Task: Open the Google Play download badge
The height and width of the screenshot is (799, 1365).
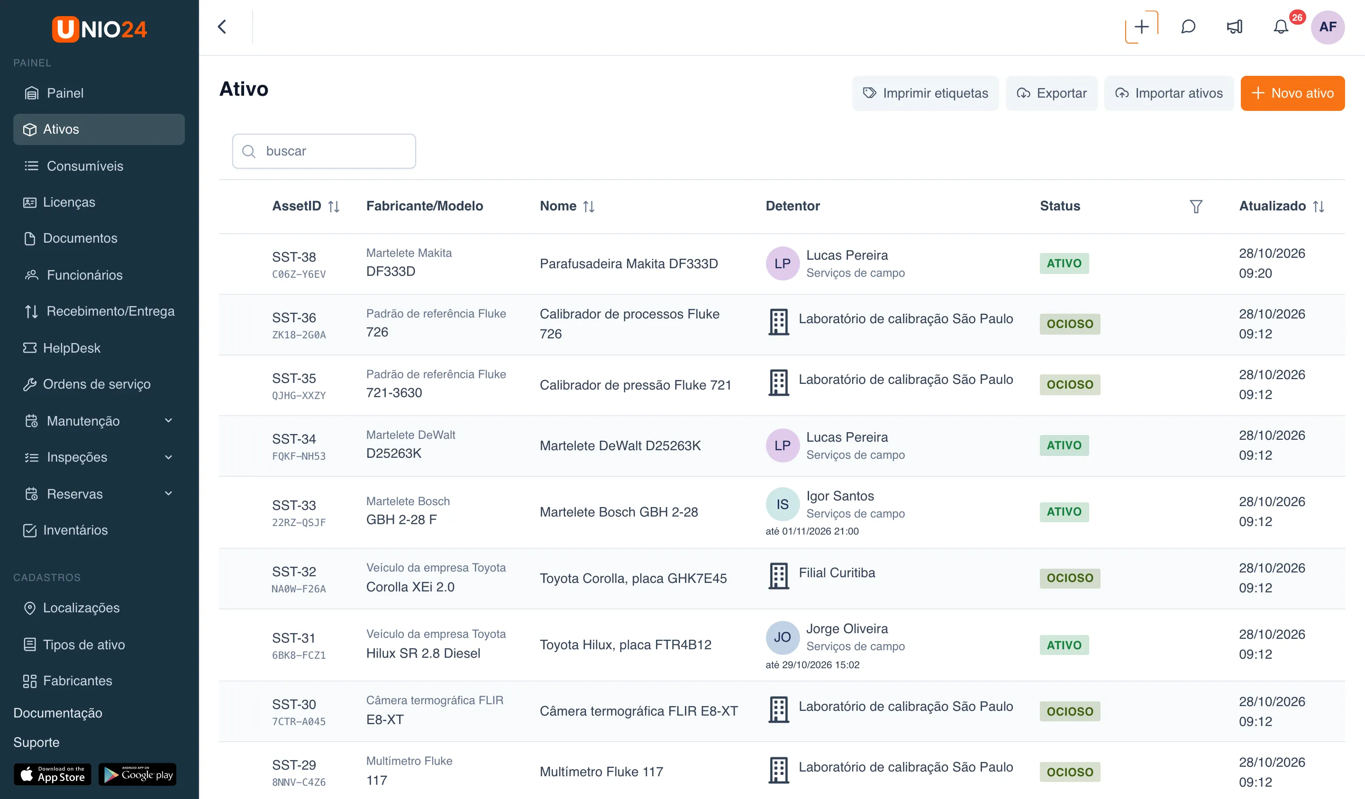Action: (137, 774)
